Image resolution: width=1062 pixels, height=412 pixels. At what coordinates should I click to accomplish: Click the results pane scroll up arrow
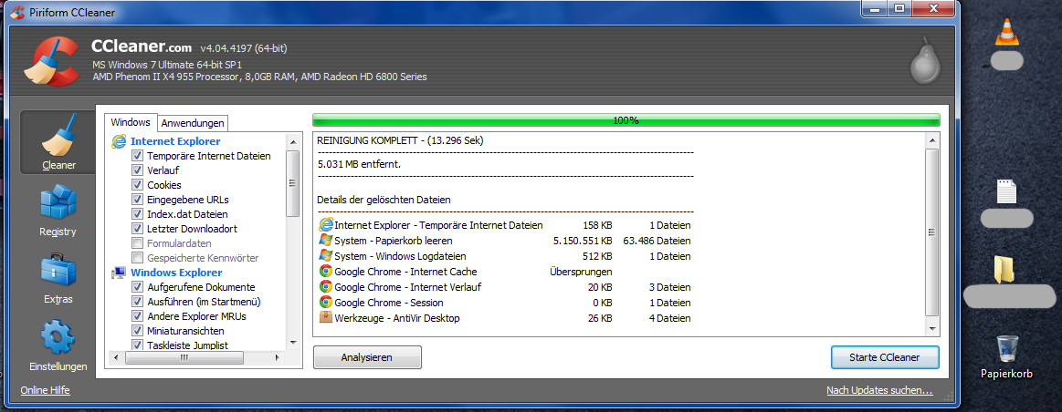pos(932,140)
